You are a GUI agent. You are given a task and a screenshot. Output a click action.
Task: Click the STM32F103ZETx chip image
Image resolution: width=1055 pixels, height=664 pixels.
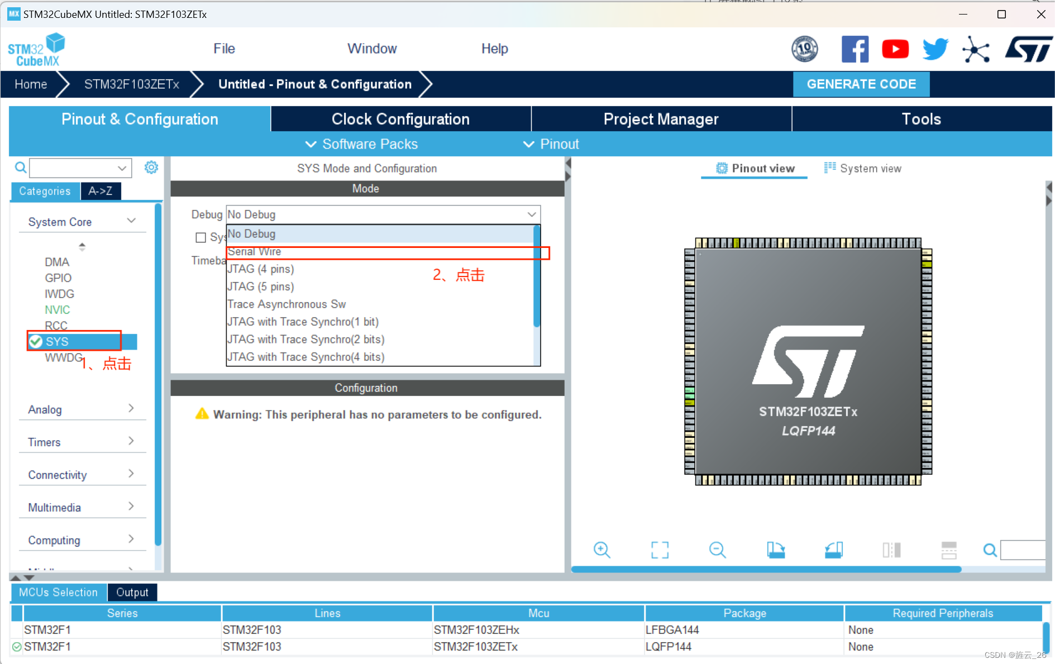click(808, 361)
